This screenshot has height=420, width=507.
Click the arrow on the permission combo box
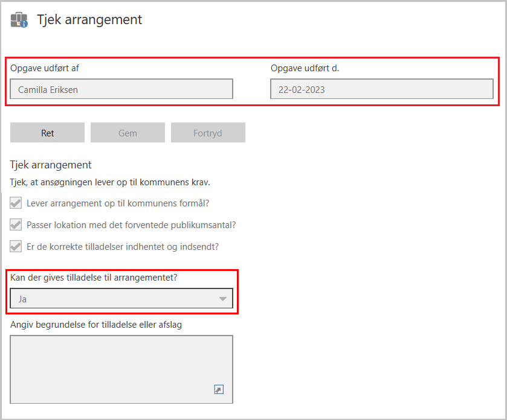pyautogui.click(x=223, y=299)
